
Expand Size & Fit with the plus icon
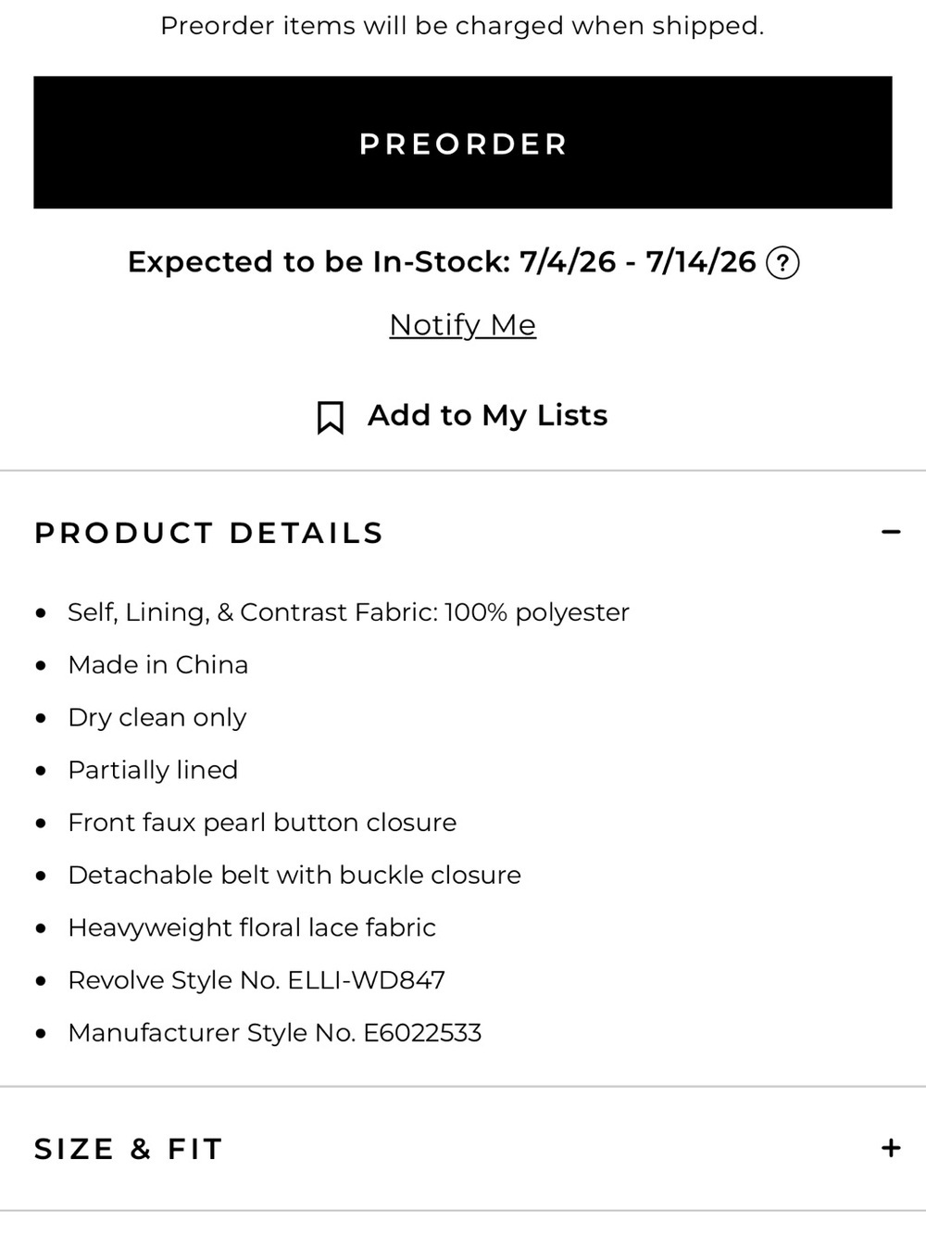click(891, 1148)
